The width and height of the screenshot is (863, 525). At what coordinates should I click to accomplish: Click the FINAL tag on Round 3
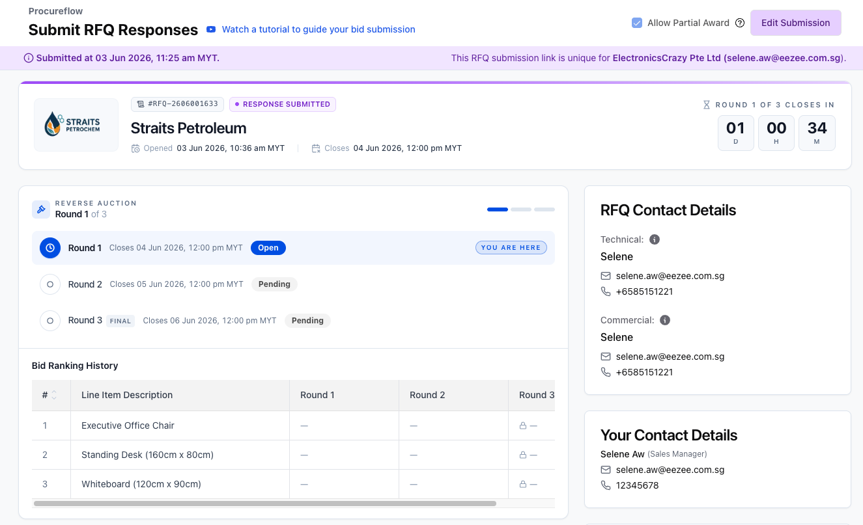tap(120, 321)
